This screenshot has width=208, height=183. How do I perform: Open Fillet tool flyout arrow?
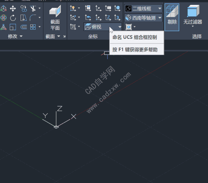point(39,18)
